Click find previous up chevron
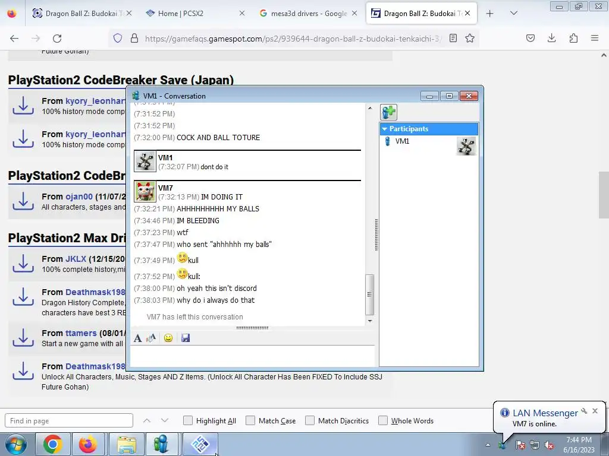Viewport: 609px width, 456px height. point(147,420)
